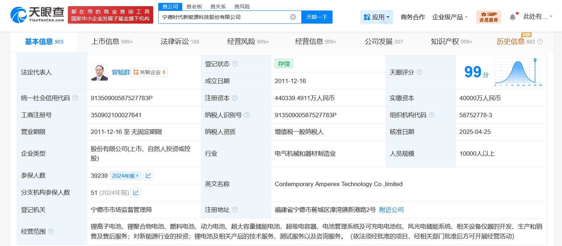Click trend chart icon beside 参保人数

pos(148,175)
